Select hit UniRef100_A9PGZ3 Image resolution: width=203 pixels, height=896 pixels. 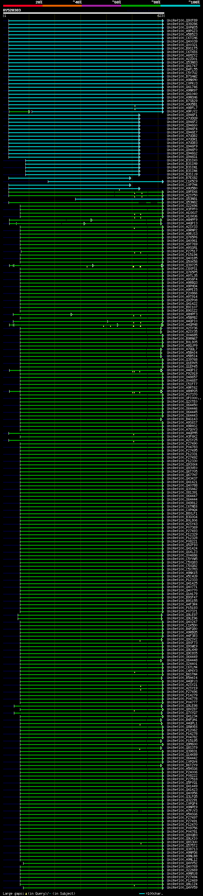(x=182, y=31)
